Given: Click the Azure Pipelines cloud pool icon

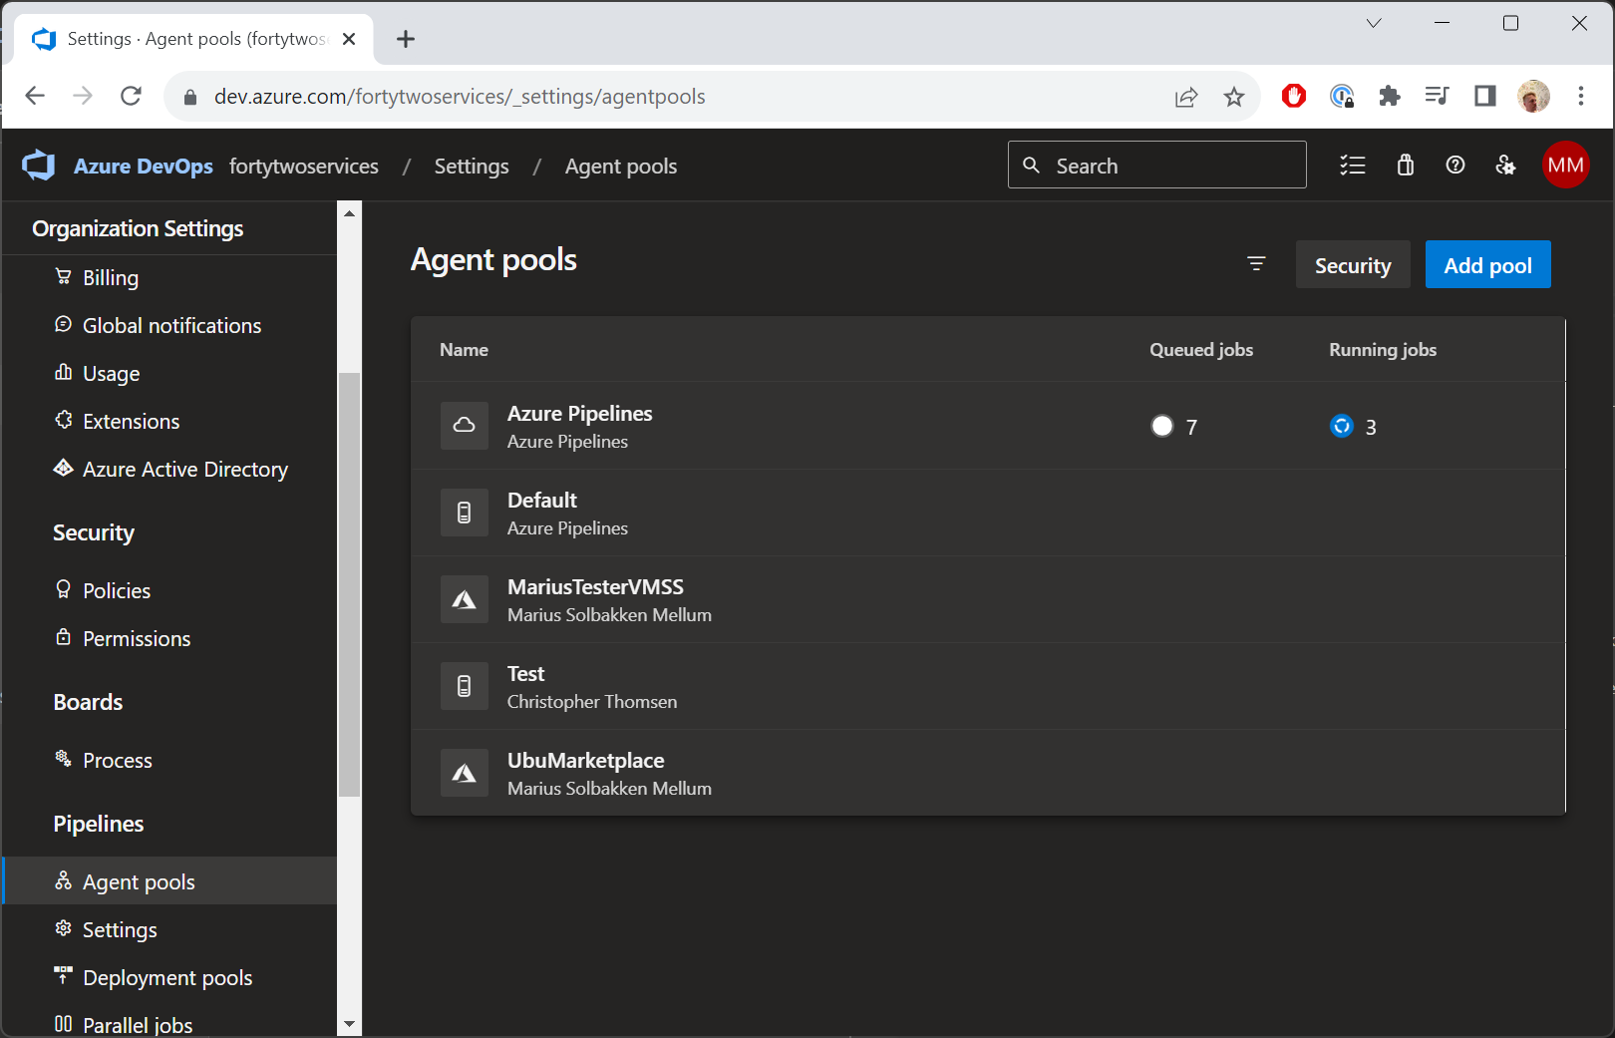Looking at the screenshot, I should pyautogui.click(x=465, y=426).
